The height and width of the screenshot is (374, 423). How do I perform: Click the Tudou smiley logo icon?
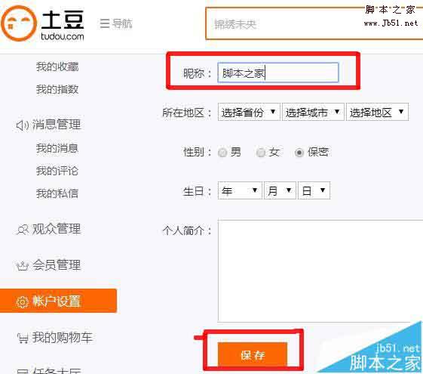[19, 23]
